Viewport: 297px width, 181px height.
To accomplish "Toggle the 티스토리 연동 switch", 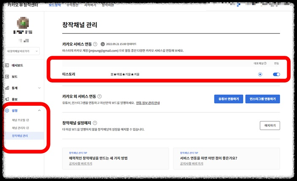I will (276, 74).
